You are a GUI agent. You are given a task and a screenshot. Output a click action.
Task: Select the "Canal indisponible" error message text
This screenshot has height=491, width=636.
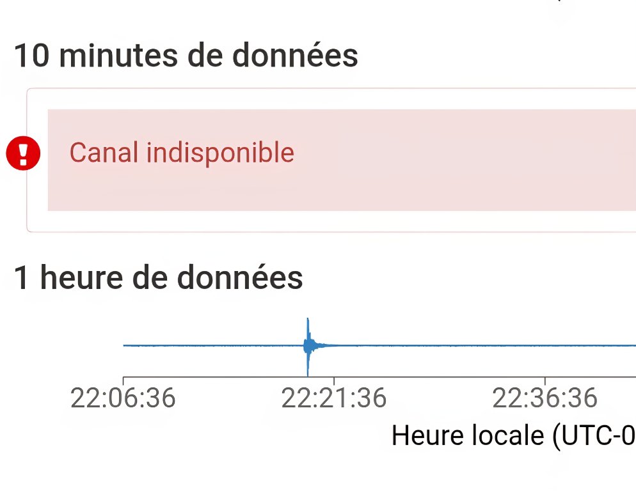[181, 153]
